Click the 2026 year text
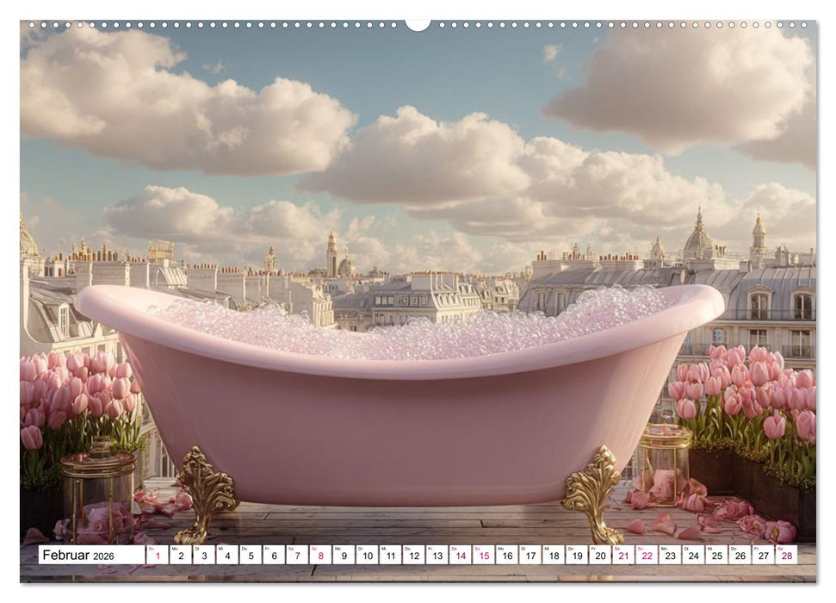Viewport: 836px width, 603px height. coord(102,556)
